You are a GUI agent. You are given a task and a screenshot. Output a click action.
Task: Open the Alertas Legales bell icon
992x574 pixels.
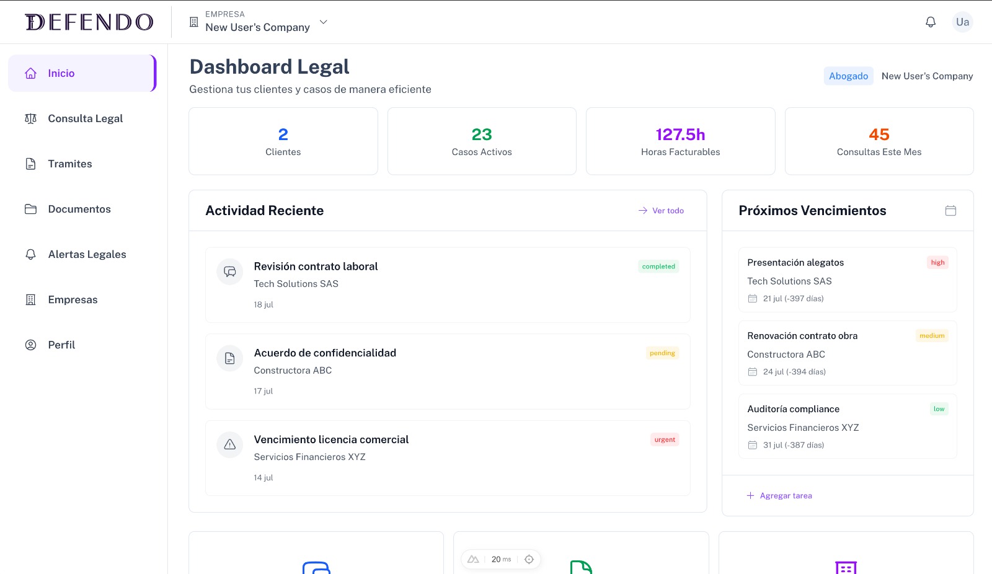coord(31,254)
